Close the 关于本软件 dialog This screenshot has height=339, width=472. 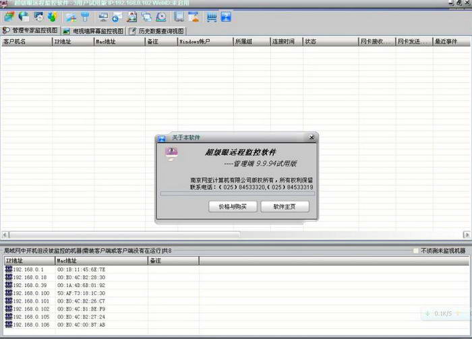point(312,137)
